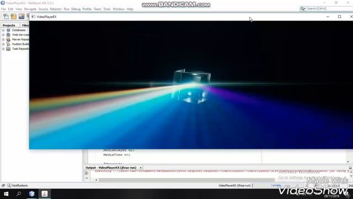Image resolution: width=353 pixels, height=199 pixels.
Task: Click the "MediaView mv;" code line
Action: pyautogui.click(x=116, y=155)
